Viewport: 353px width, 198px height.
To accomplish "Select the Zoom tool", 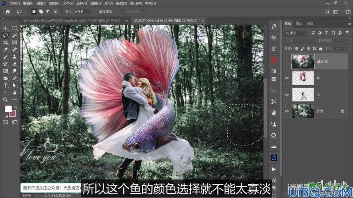I will click(5, 100).
